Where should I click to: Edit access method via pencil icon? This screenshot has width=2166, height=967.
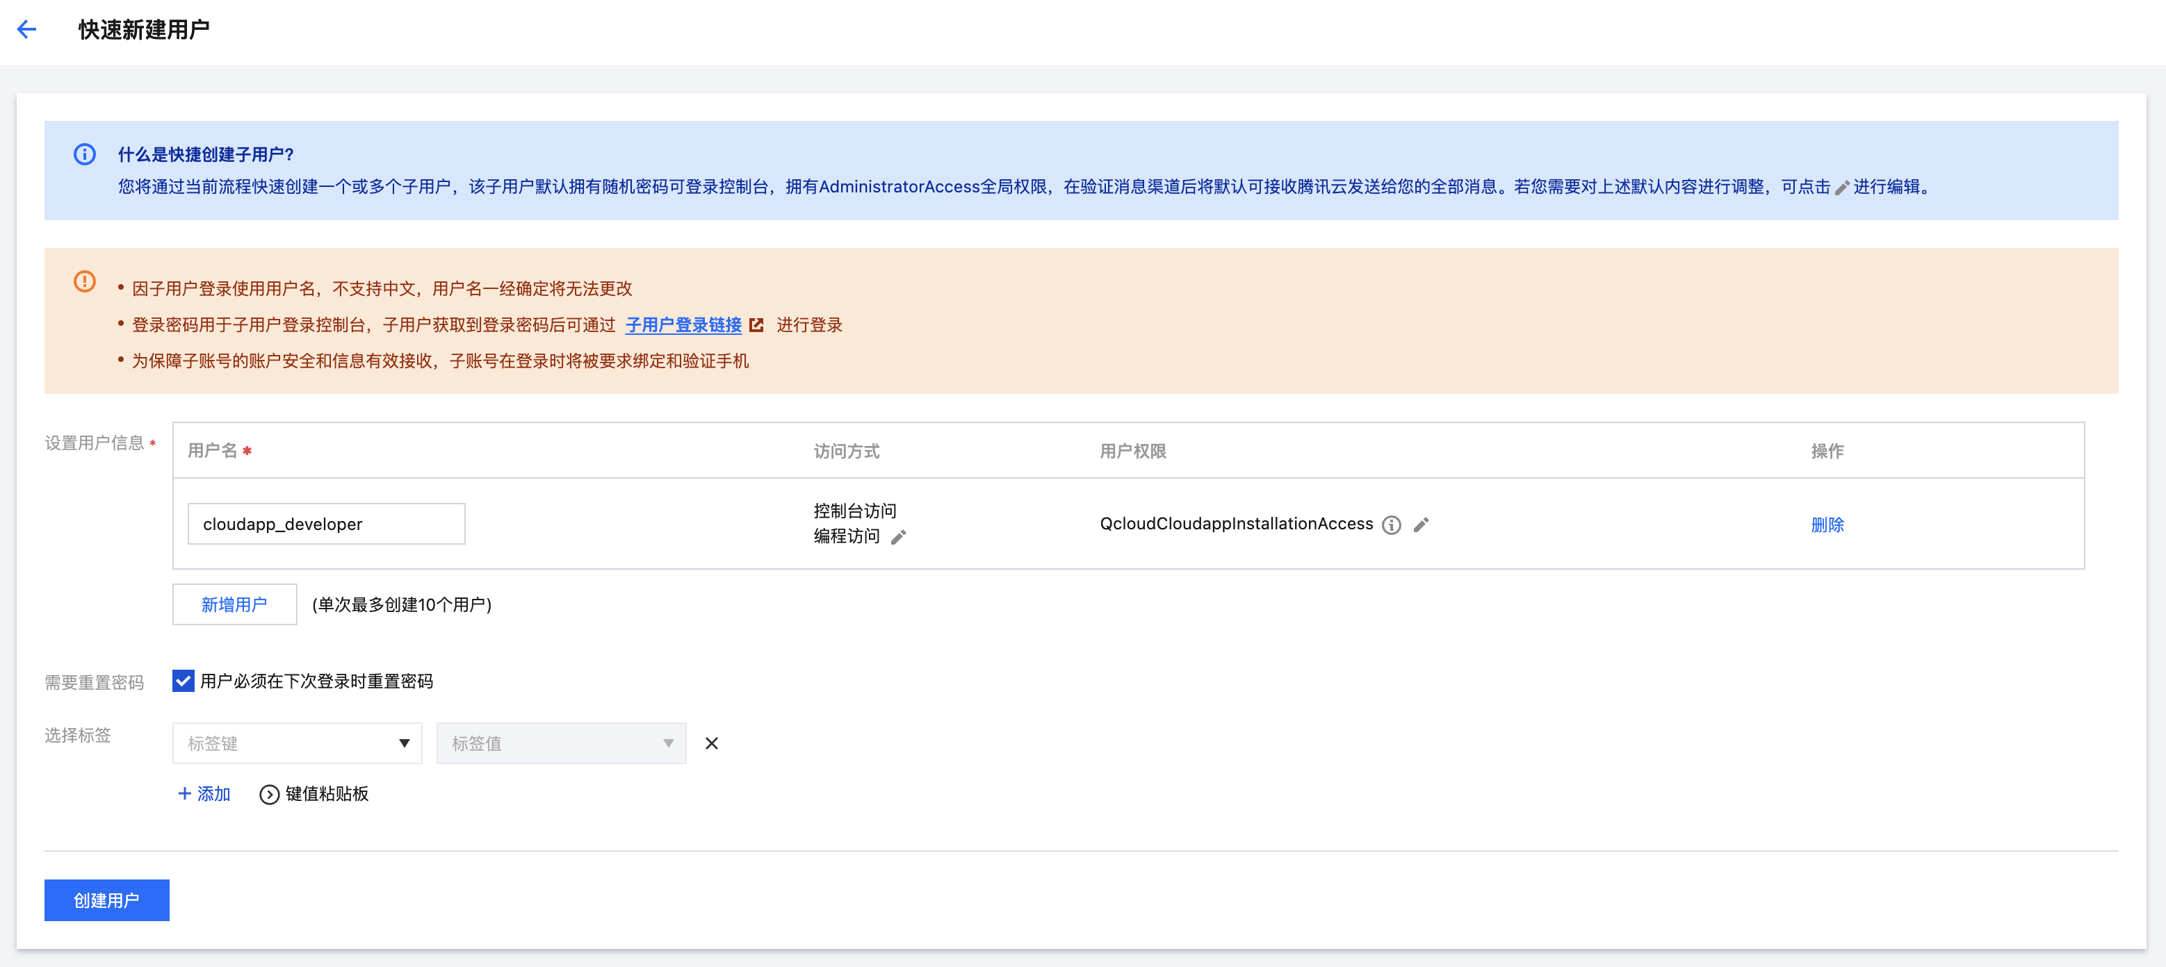[x=898, y=537]
